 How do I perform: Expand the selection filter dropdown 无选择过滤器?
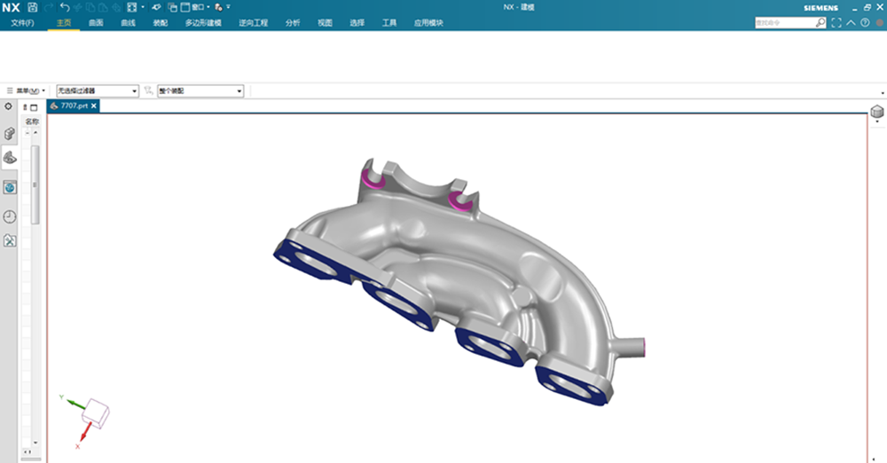click(98, 90)
